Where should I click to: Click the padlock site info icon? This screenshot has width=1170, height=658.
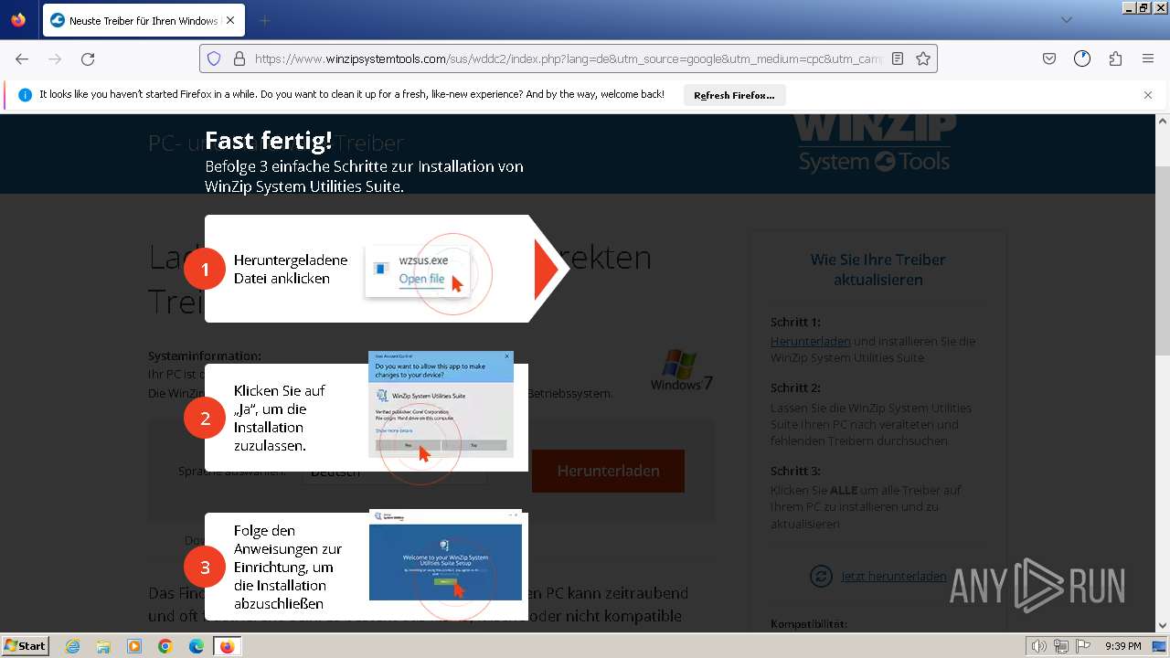coord(239,58)
